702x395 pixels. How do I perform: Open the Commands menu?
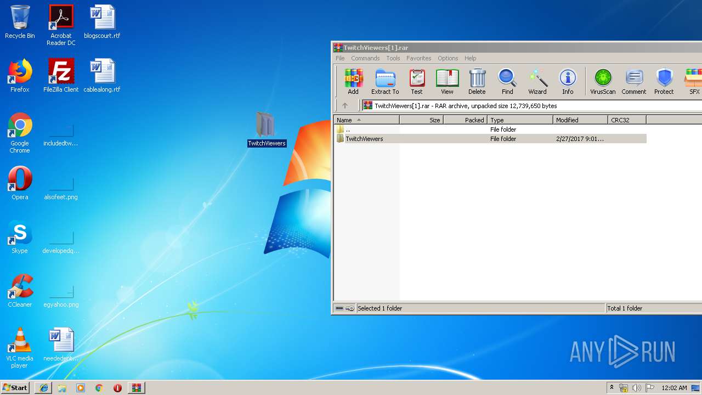(365, 58)
